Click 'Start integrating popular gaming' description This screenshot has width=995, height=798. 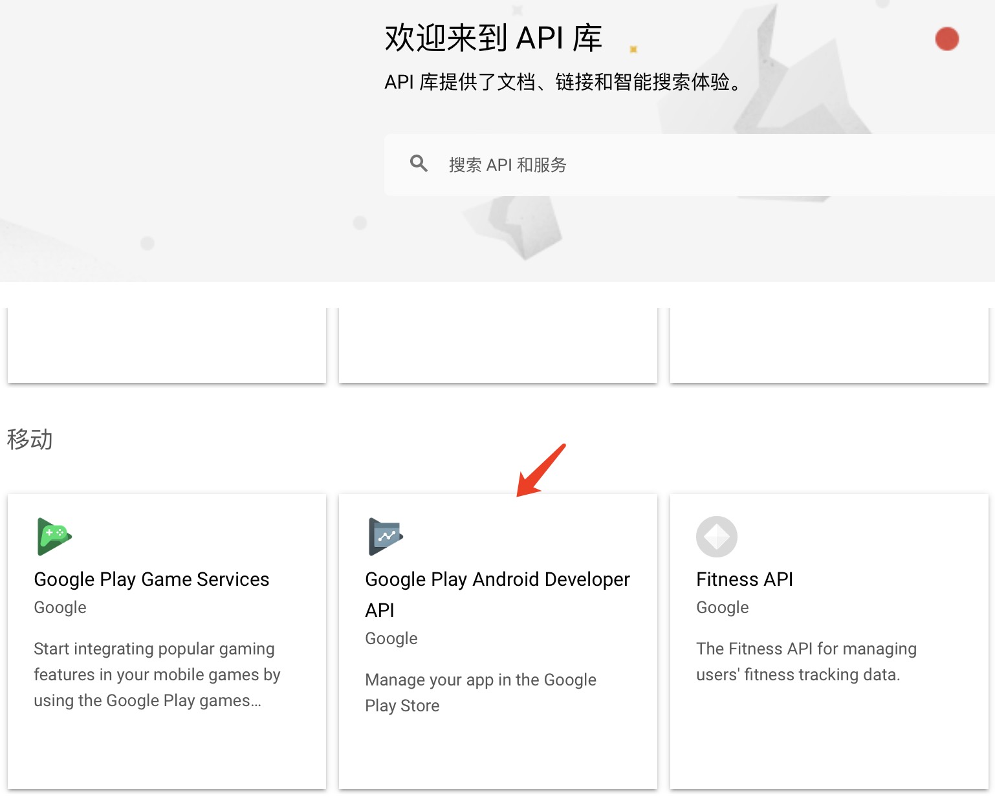pos(157,674)
